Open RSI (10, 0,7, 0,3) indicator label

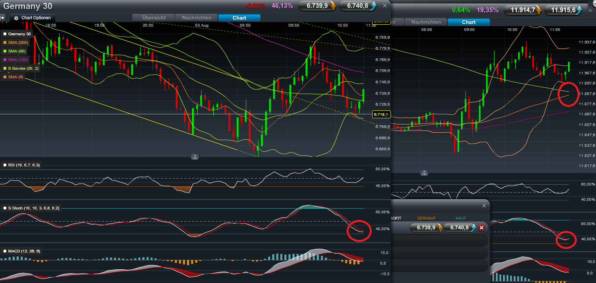tap(21, 165)
